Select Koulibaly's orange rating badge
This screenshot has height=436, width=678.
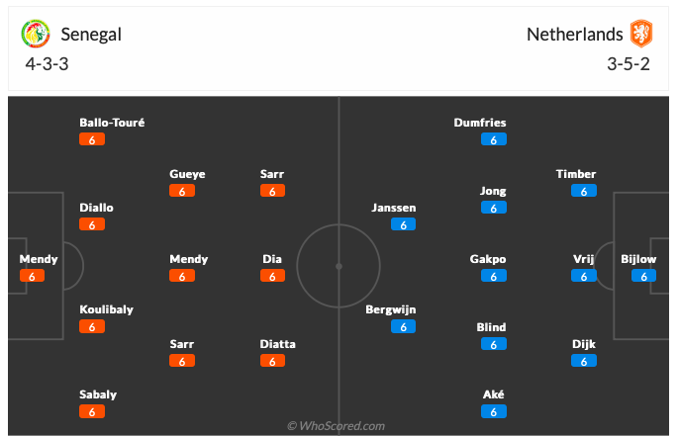pyautogui.click(x=92, y=326)
